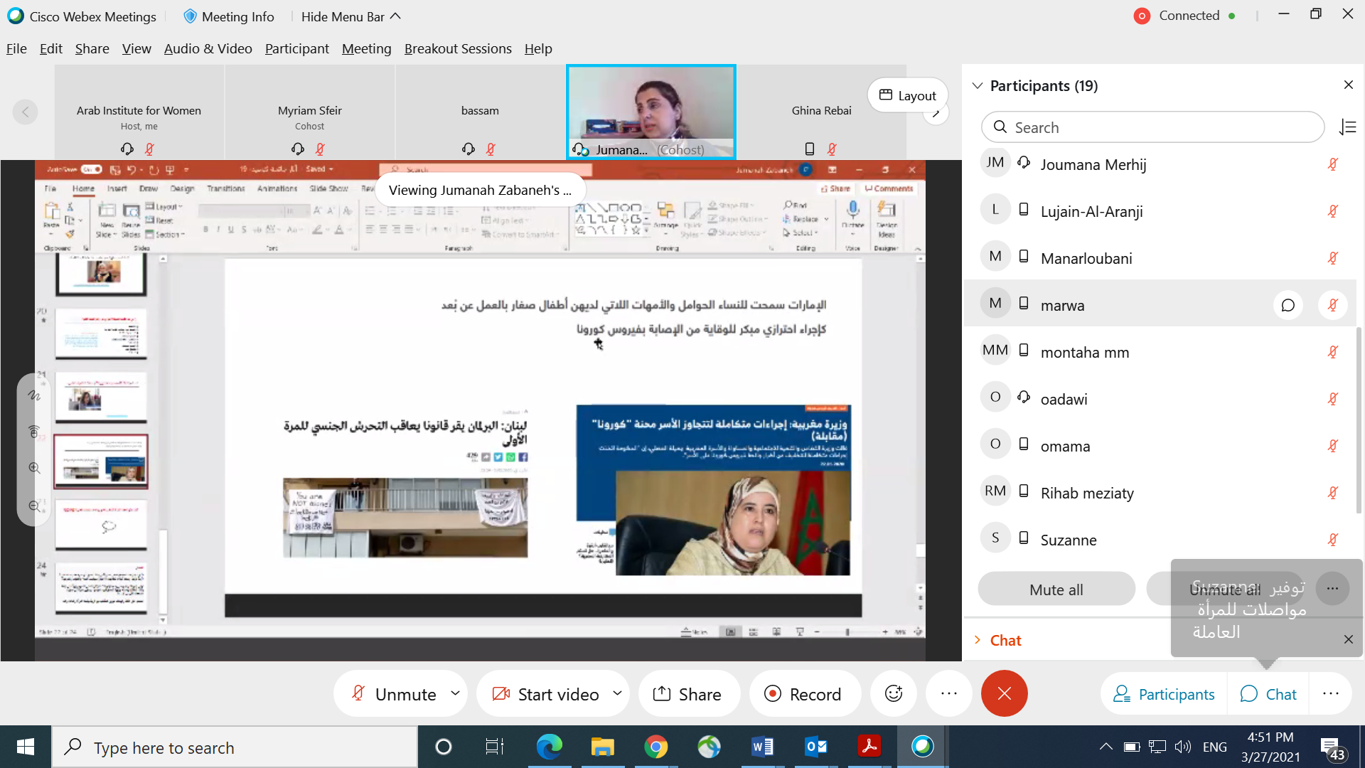The width and height of the screenshot is (1365, 768).
Task: Click the red leave meeting button
Action: pyautogui.click(x=1004, y=693)
